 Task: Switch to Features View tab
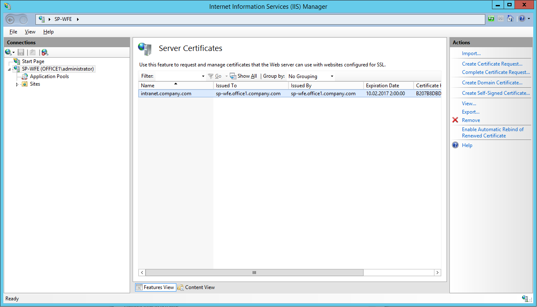click(x=155, y=287)
